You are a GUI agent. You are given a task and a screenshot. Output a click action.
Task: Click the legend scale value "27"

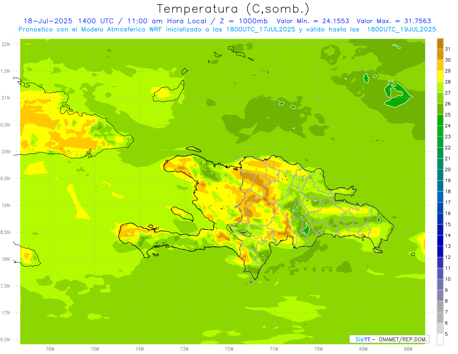click(x=448, y=93)
